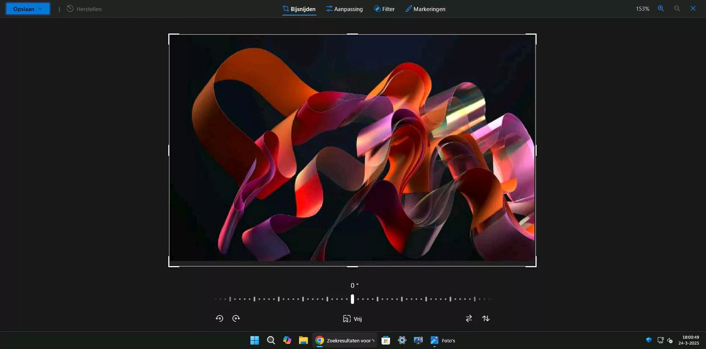706x349 pixels.
Task: Switch to the Markeringen tab
Action: (x=425, y=9)
